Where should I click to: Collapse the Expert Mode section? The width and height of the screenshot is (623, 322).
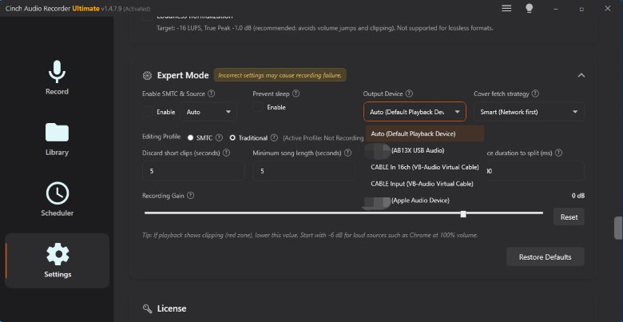click(x=581, y=76)
